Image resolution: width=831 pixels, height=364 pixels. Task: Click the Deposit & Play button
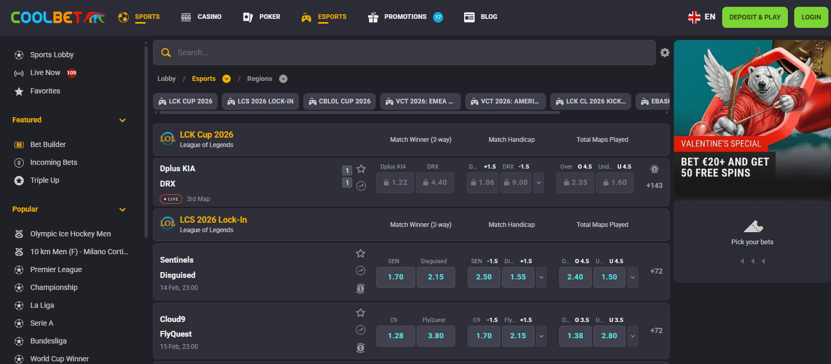coord(755,17)
